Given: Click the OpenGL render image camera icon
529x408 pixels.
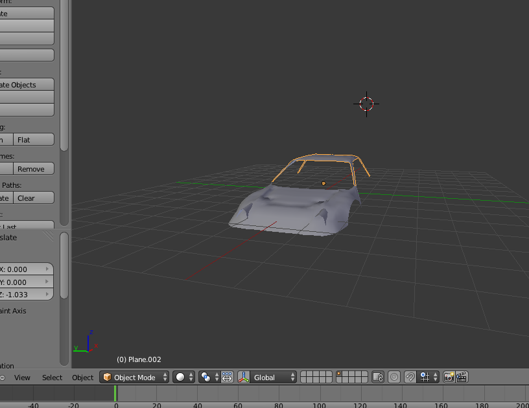Looking at the screenshot, I should (449, 377).
